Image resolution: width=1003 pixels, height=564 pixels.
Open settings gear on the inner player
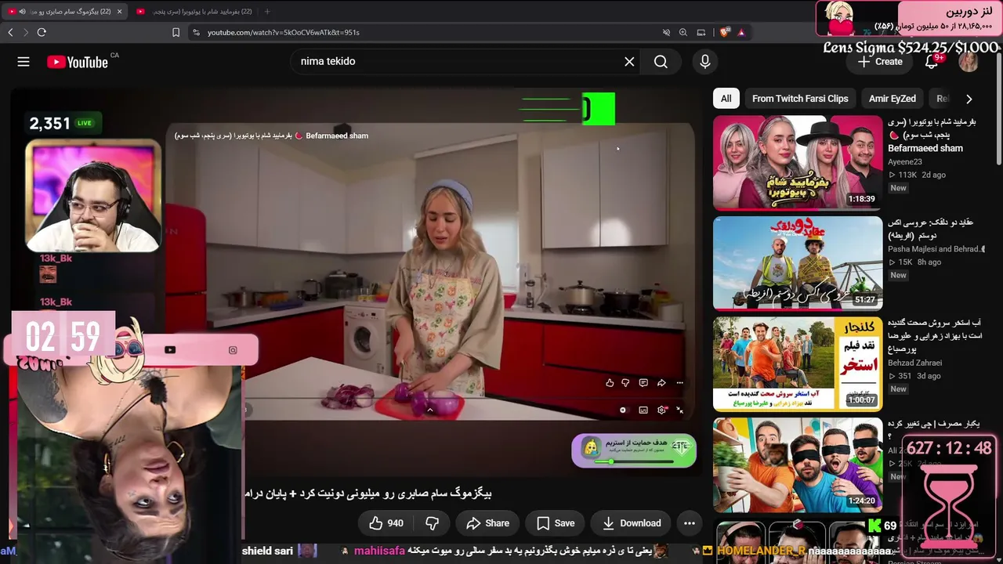coord(662,410)
